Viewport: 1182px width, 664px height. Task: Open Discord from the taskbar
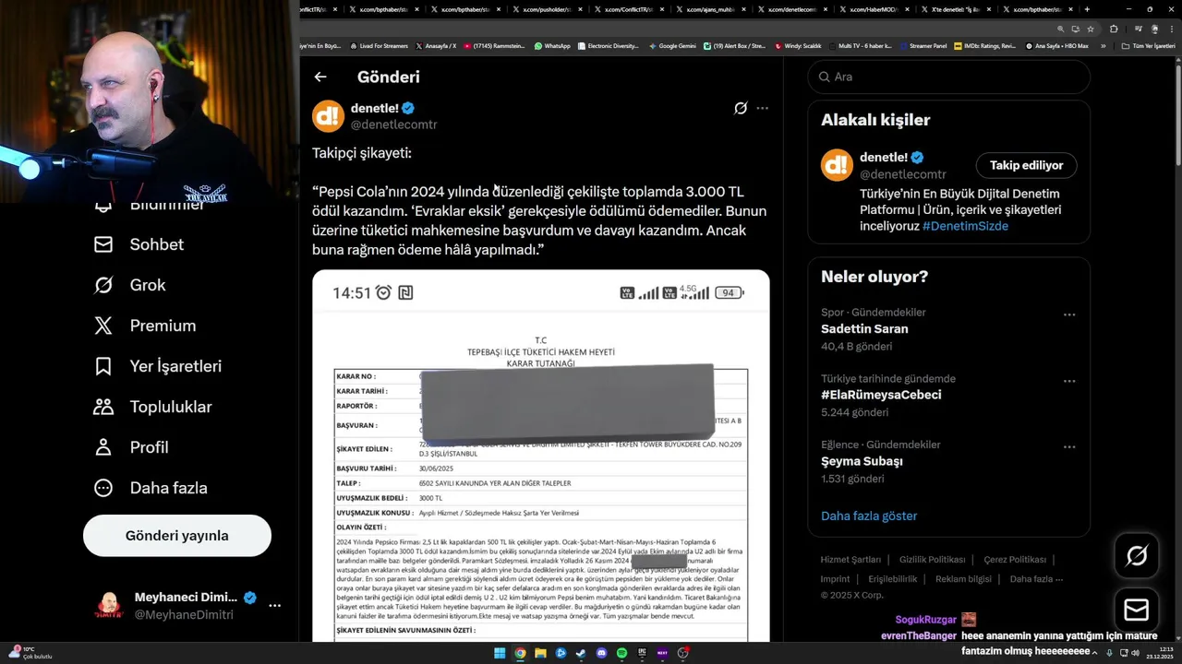tap(601, 653)
